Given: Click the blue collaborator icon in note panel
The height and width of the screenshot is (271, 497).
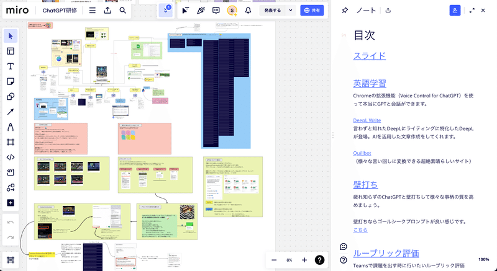Looking at the screenshot, I should pos(455,11).
